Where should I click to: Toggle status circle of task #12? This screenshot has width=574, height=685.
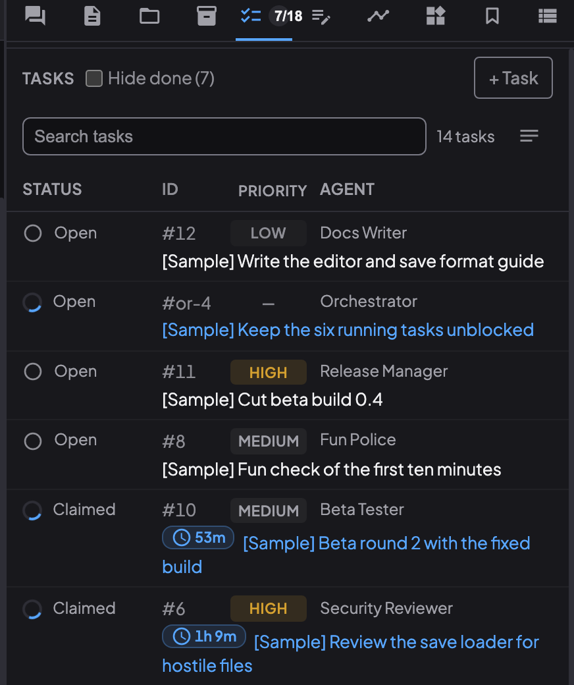click(x=33, y=233)
